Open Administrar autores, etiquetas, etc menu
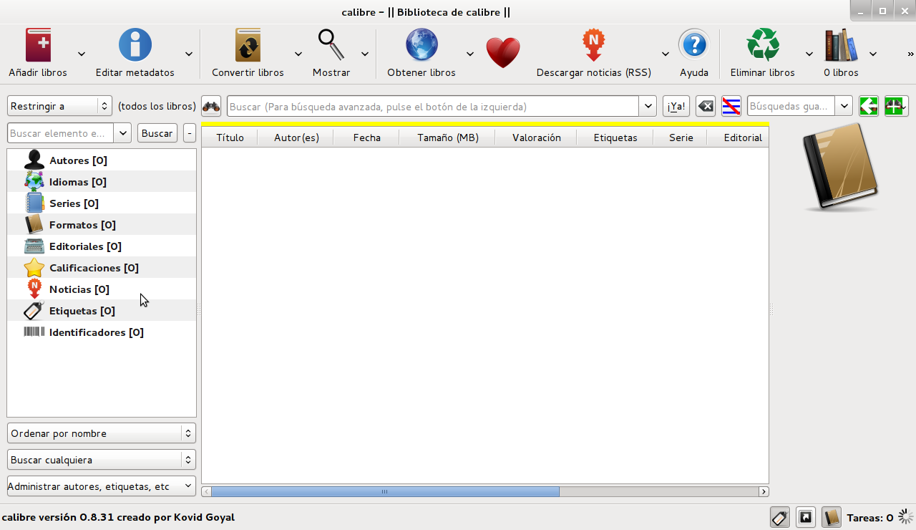916x530 pixels. point(102,486)
